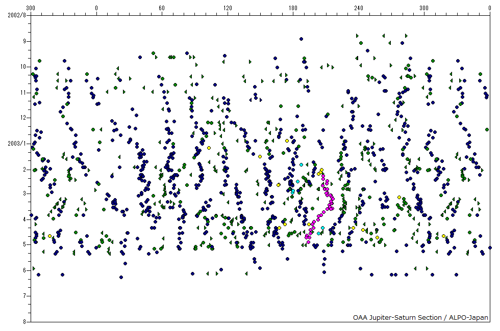
Task: Select the rightmost 0 label on the top axis
Action: pos(490,8)
